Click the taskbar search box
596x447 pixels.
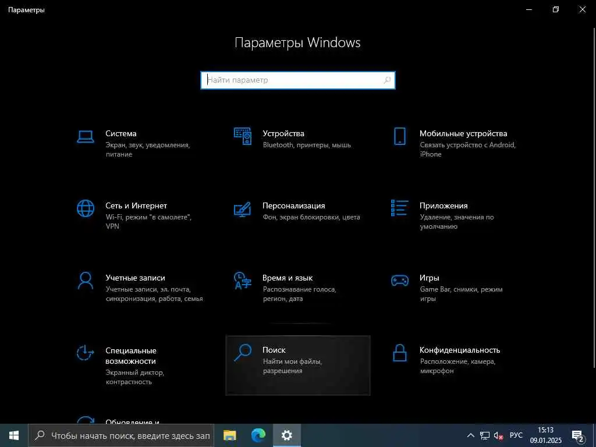pos(121,435)
